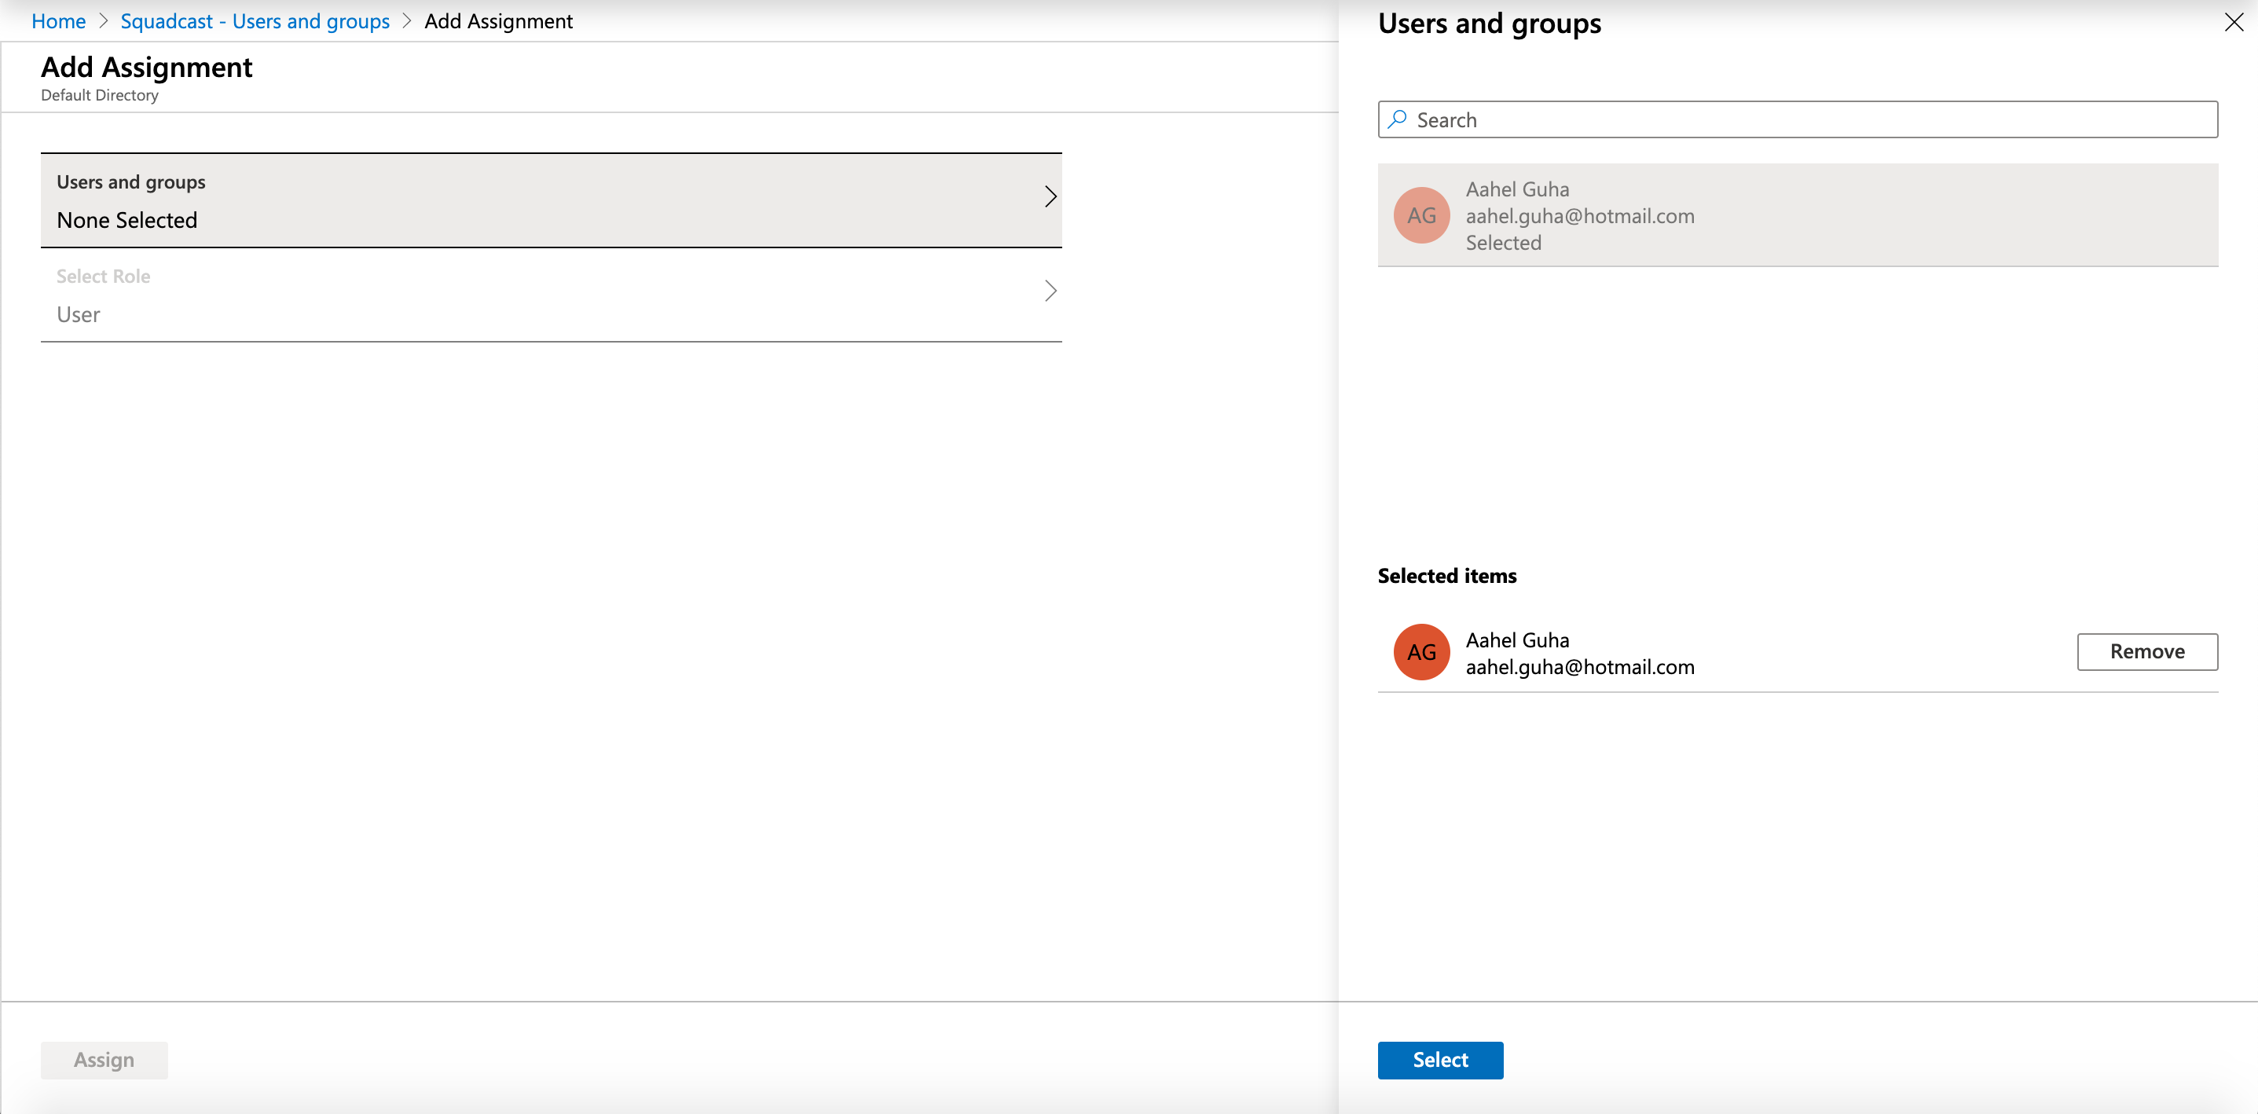2258x1114 pixels.
Task: Click breadcrumb chevron after Home
Action: click(104, 21)
